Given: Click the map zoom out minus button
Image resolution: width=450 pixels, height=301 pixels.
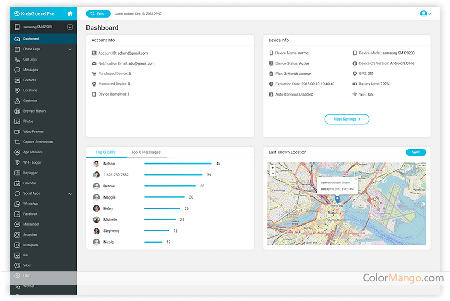Looking at the screenshot, I should click(x=273, y=174).
